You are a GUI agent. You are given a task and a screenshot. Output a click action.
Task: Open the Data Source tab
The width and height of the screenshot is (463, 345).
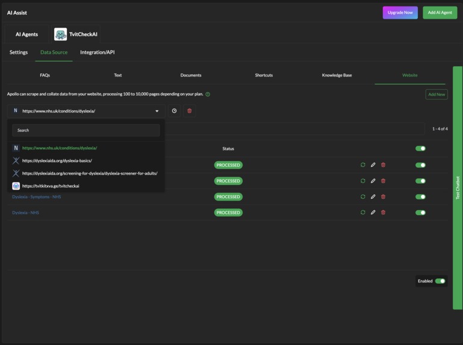tap(54, 52)
